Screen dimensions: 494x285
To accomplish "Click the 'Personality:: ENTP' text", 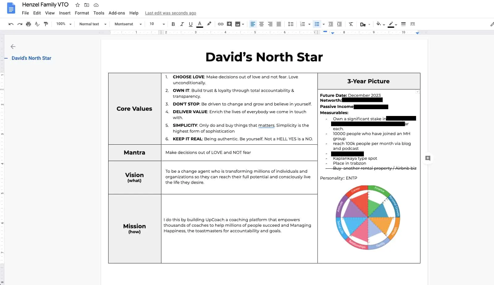I will 339,178.
